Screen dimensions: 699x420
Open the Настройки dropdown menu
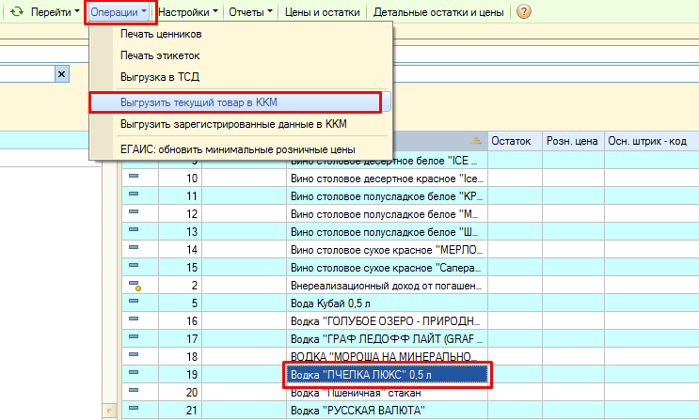pos(187,12)
